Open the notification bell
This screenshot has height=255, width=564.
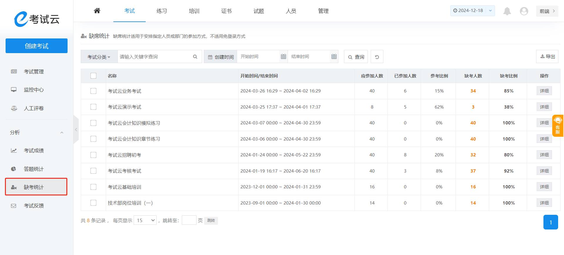(507, 11)
